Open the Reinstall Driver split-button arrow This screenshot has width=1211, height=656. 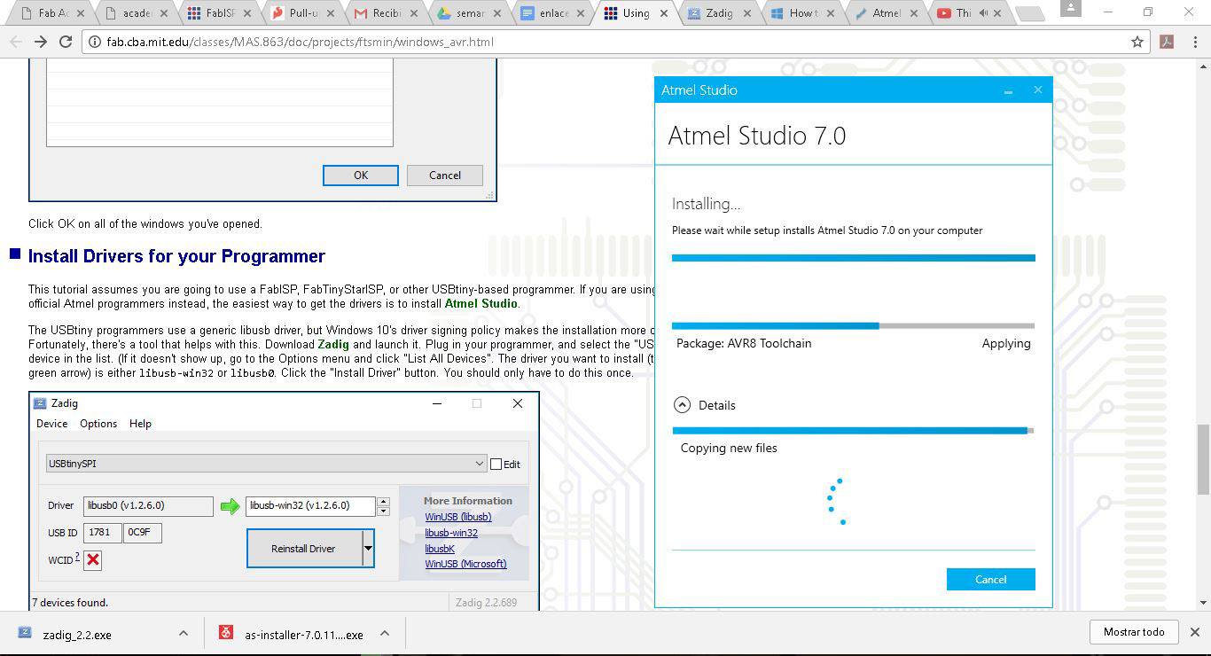(x=368, y=549)
